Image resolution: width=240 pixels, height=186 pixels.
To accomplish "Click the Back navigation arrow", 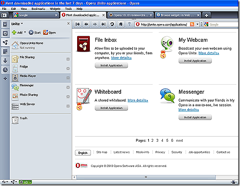I will pos(86,24).
